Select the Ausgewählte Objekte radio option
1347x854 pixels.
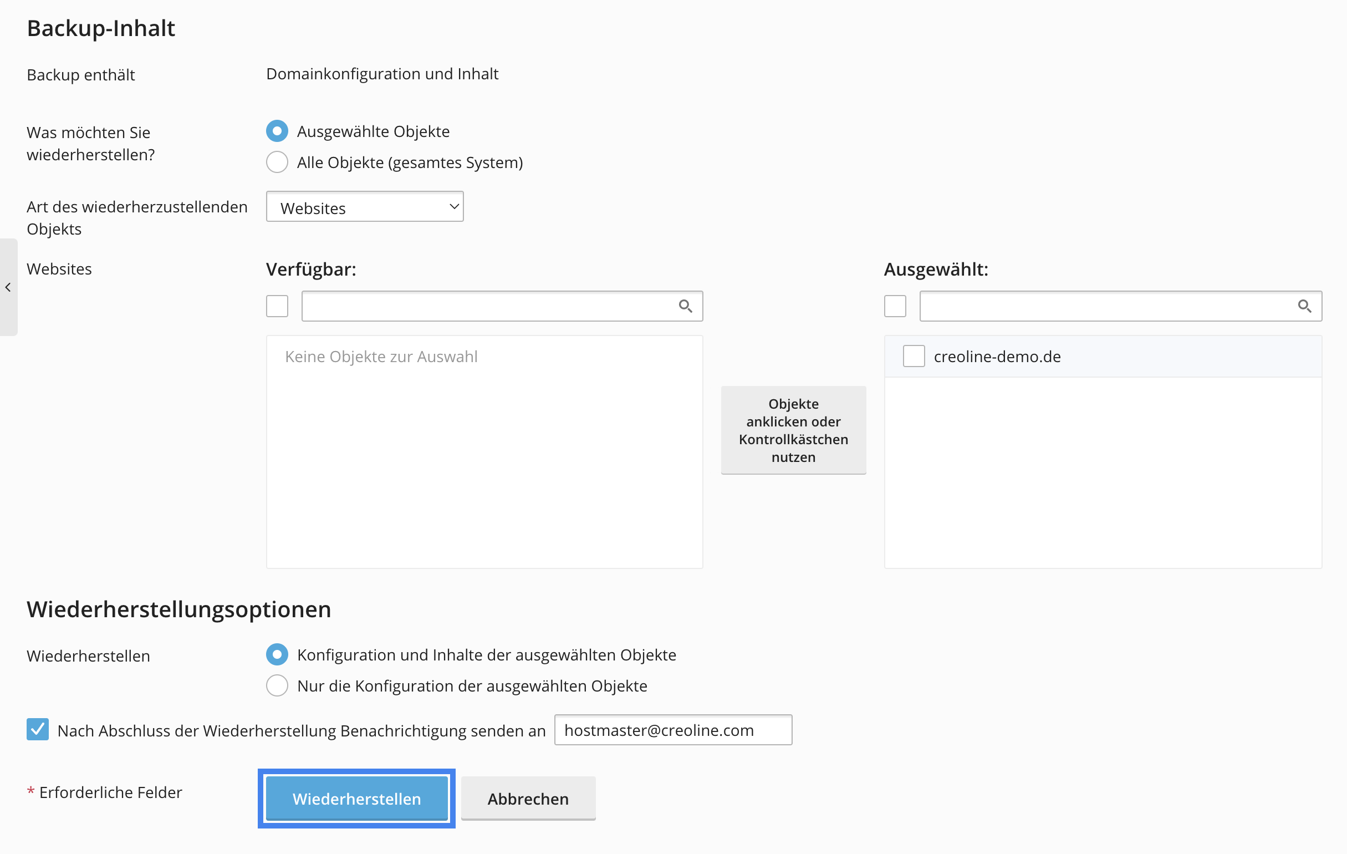pyautogui.click(x=277, y=131)
